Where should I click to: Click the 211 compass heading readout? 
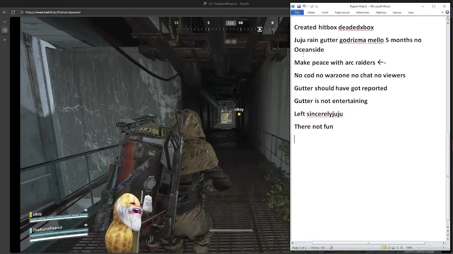[230, 23]
